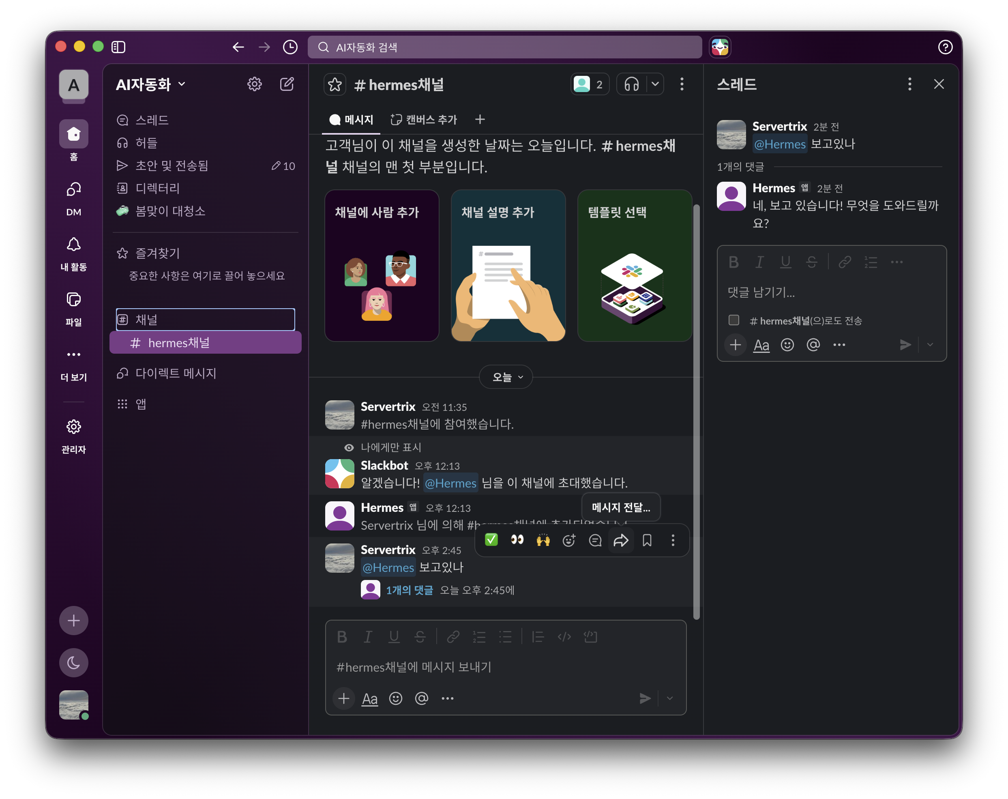Bookmark the message for later
Image resolution: width=1008 pixels, height=799 pixels.
647,540
